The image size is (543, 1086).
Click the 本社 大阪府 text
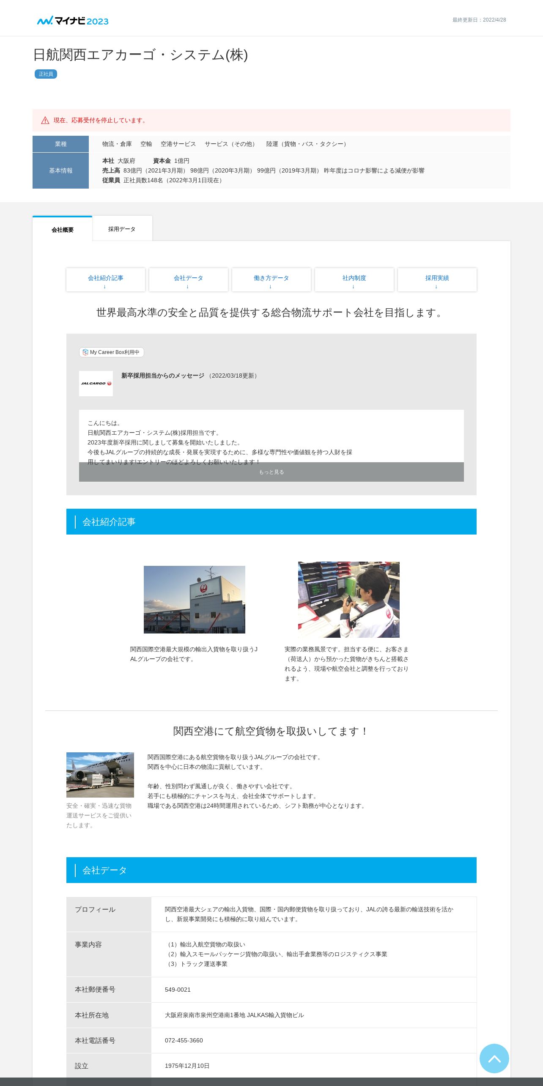pyautogui.click(x=119, y=161)
